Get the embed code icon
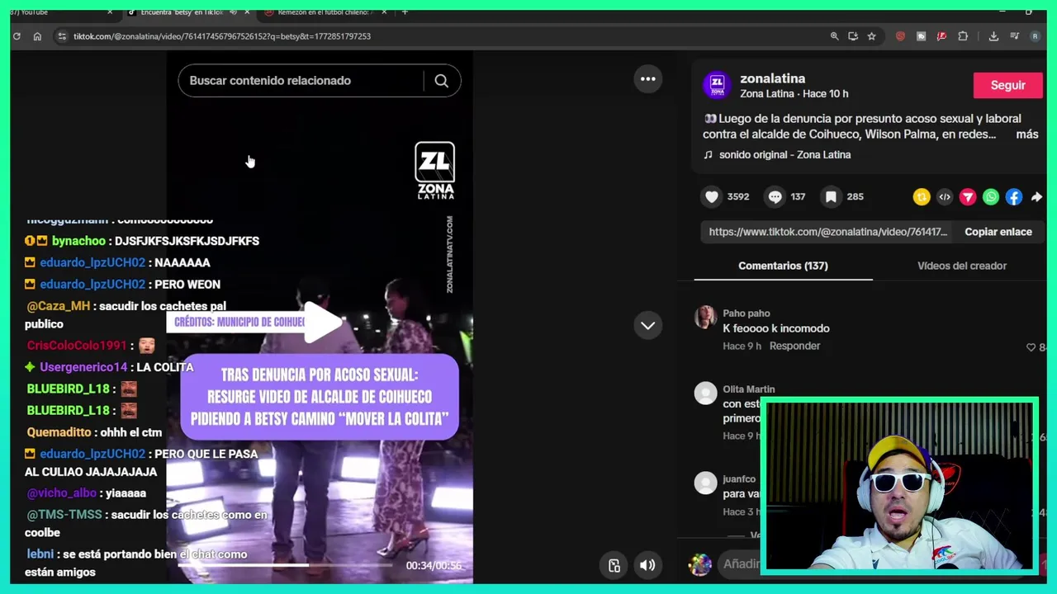The width and height of the screenshot is (1057, 594). (945, 197)
